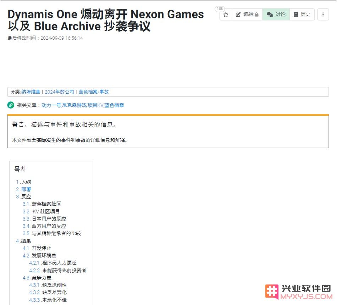
Task: Go to section 4.3.1 缺乏原创性
Action: pos(48,285)
